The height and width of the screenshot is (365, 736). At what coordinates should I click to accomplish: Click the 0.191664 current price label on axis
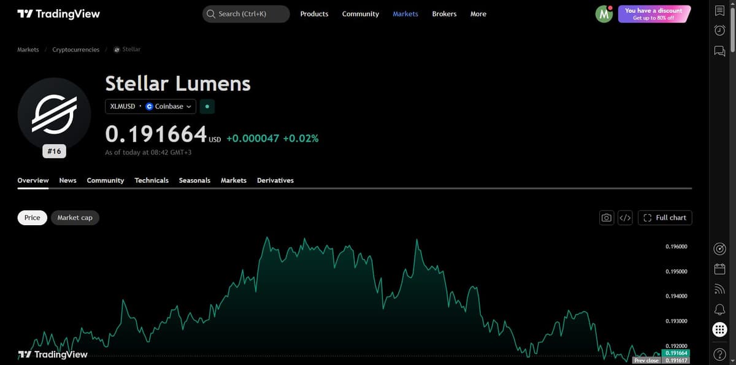pyautogui.click(x=676, y=353)
